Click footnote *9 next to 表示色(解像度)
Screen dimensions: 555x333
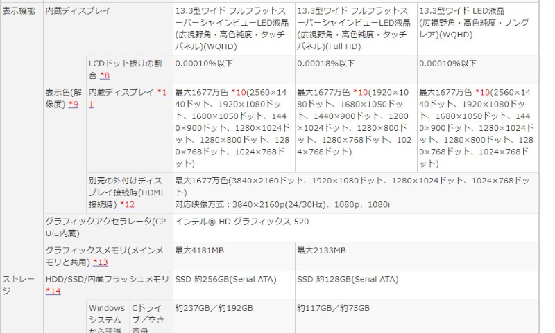click(74, 103)
